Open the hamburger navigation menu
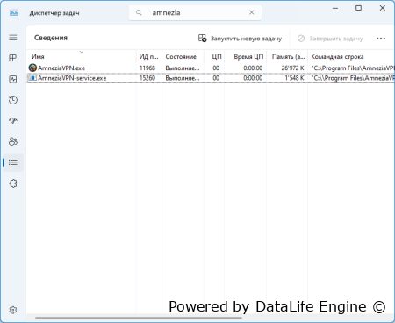The image size is (395, 323). pyautogui.click(x=13, y=38)
